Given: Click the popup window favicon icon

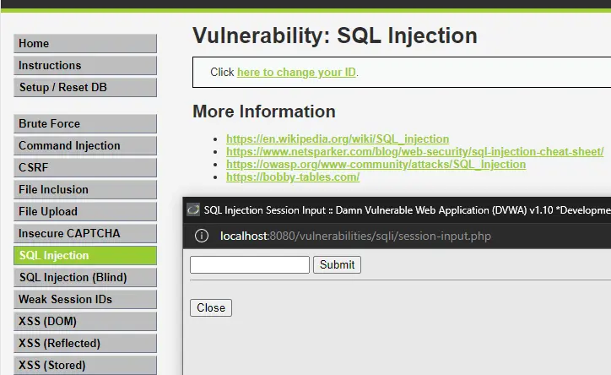Looking at the screenshot, I should pyautogui.click(x=193, y=209).
